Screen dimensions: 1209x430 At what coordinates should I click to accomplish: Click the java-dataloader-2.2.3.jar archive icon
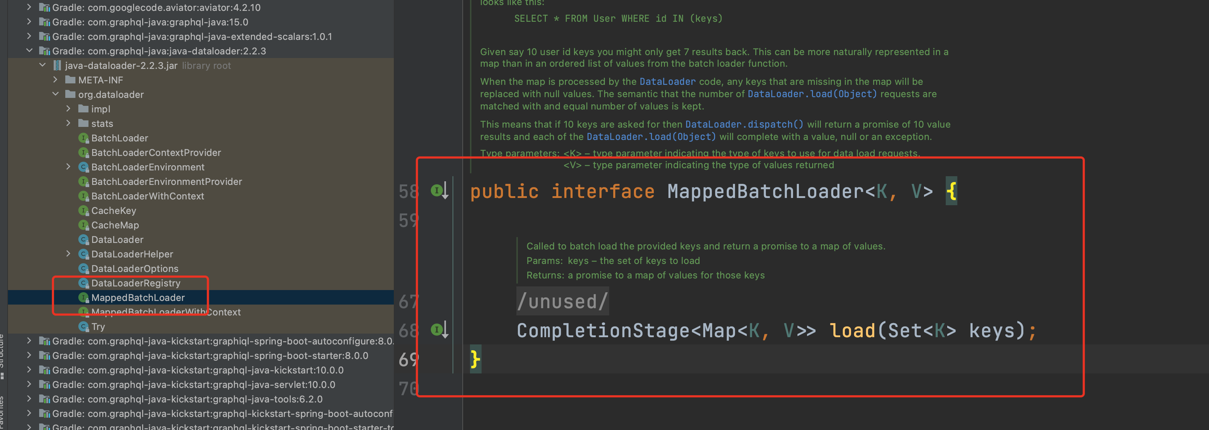pyautogui.click(x=57, y=65)
